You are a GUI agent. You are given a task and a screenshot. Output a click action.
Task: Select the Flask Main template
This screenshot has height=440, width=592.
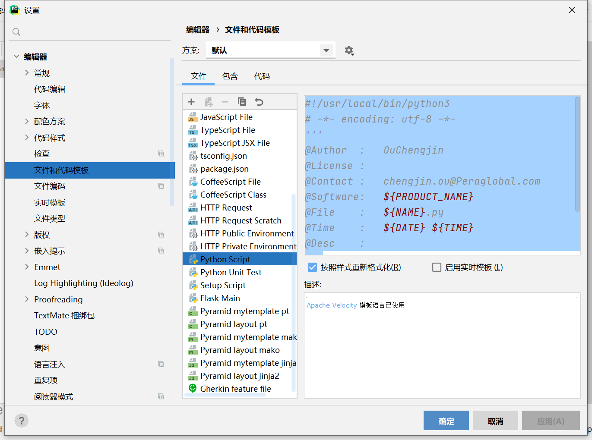click(240, 298)
